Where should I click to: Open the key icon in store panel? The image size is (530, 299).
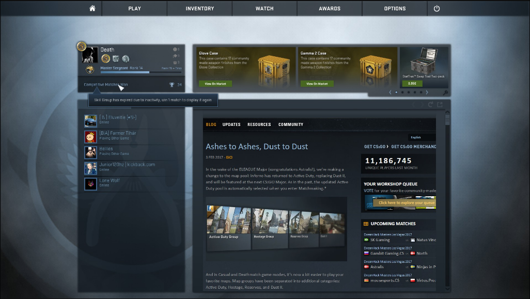[445, 92]
